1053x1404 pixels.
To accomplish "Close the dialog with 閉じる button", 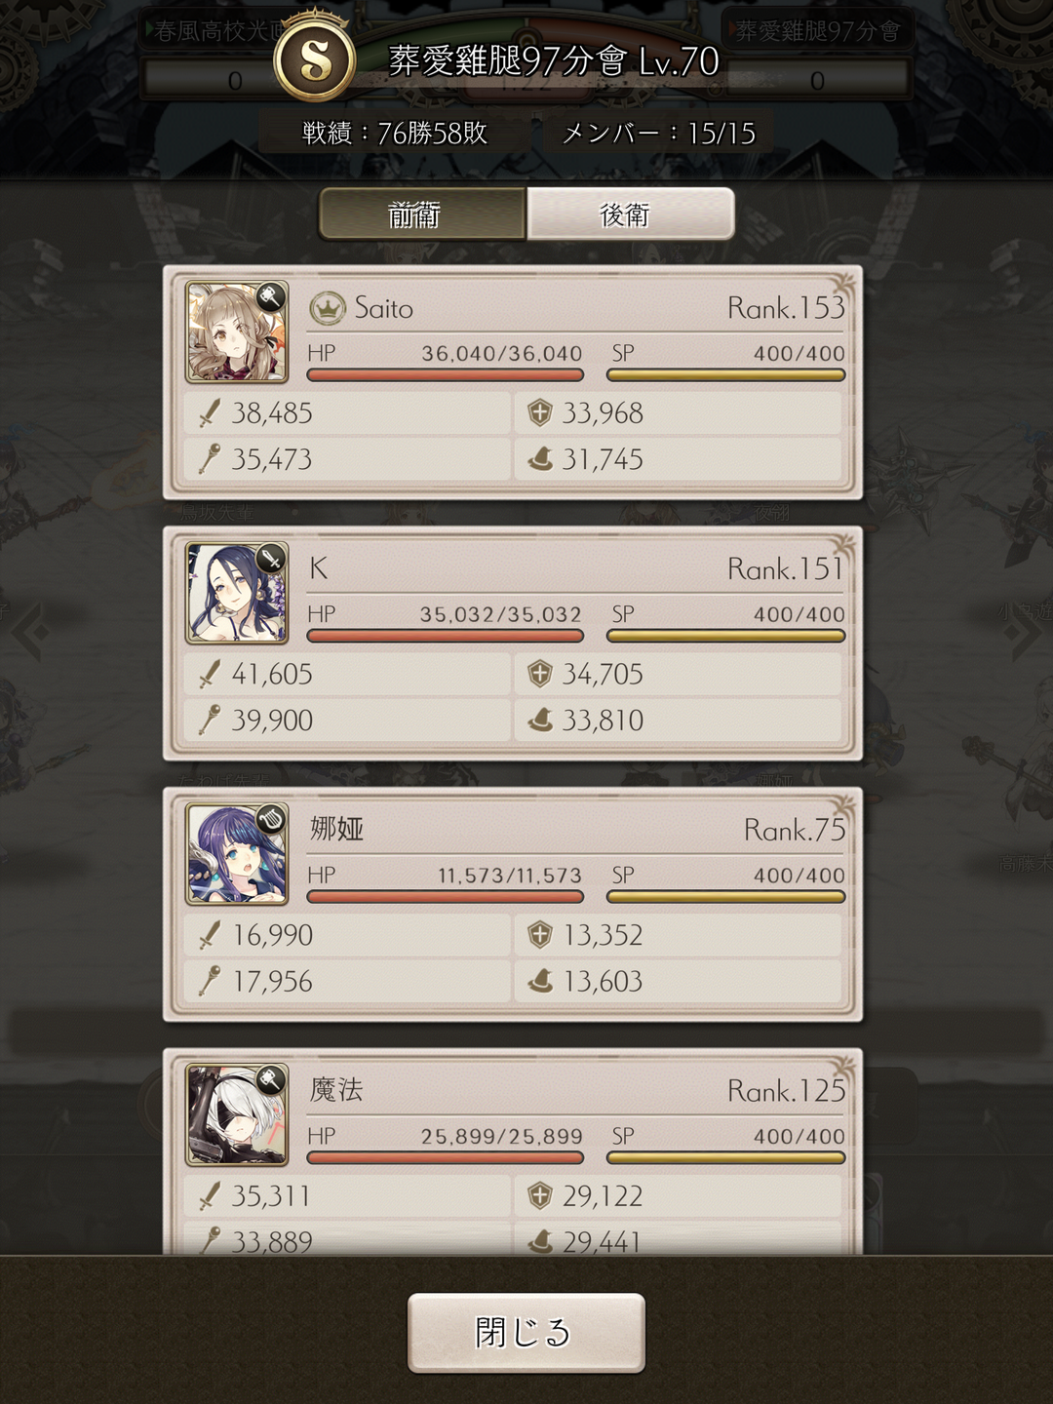I will (526, 1333).
